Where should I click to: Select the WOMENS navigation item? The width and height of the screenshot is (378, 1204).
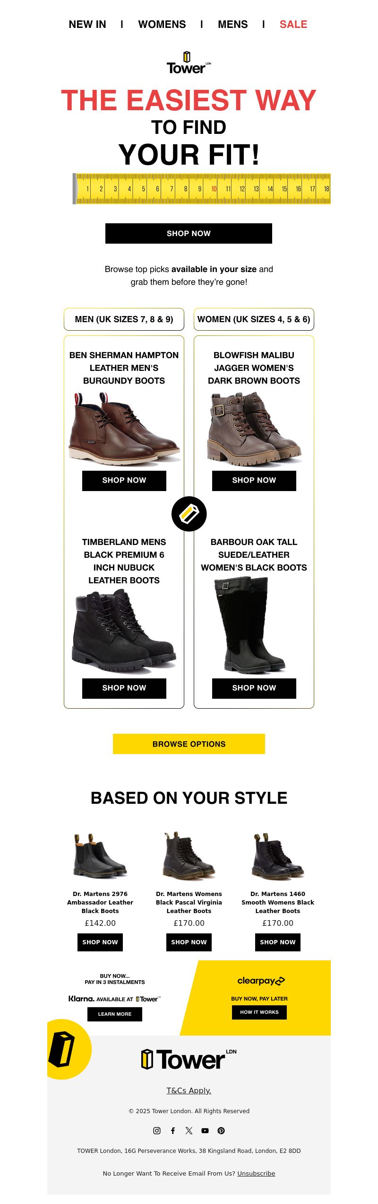point(162,24)
